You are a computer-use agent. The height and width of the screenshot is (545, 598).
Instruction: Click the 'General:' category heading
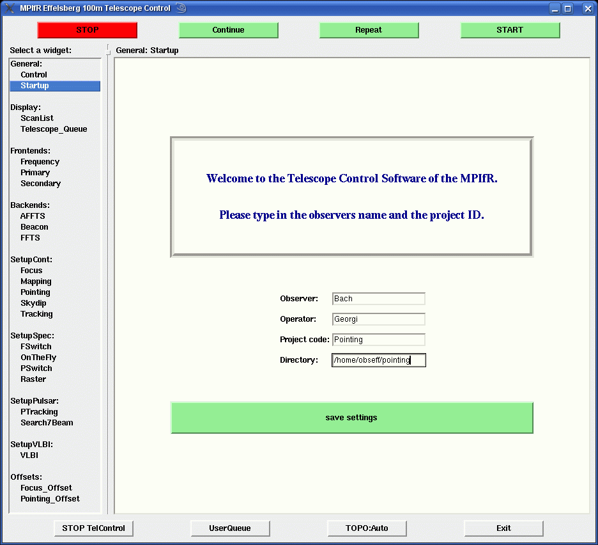click(26, 64)
